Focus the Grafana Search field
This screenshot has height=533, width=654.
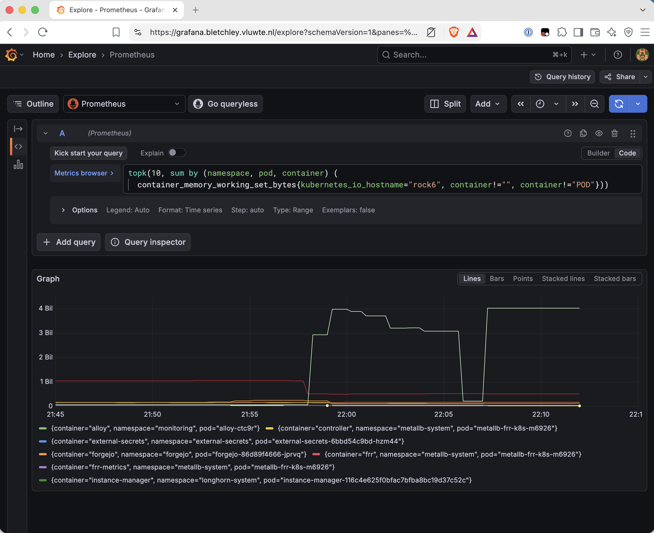(474, 55)
